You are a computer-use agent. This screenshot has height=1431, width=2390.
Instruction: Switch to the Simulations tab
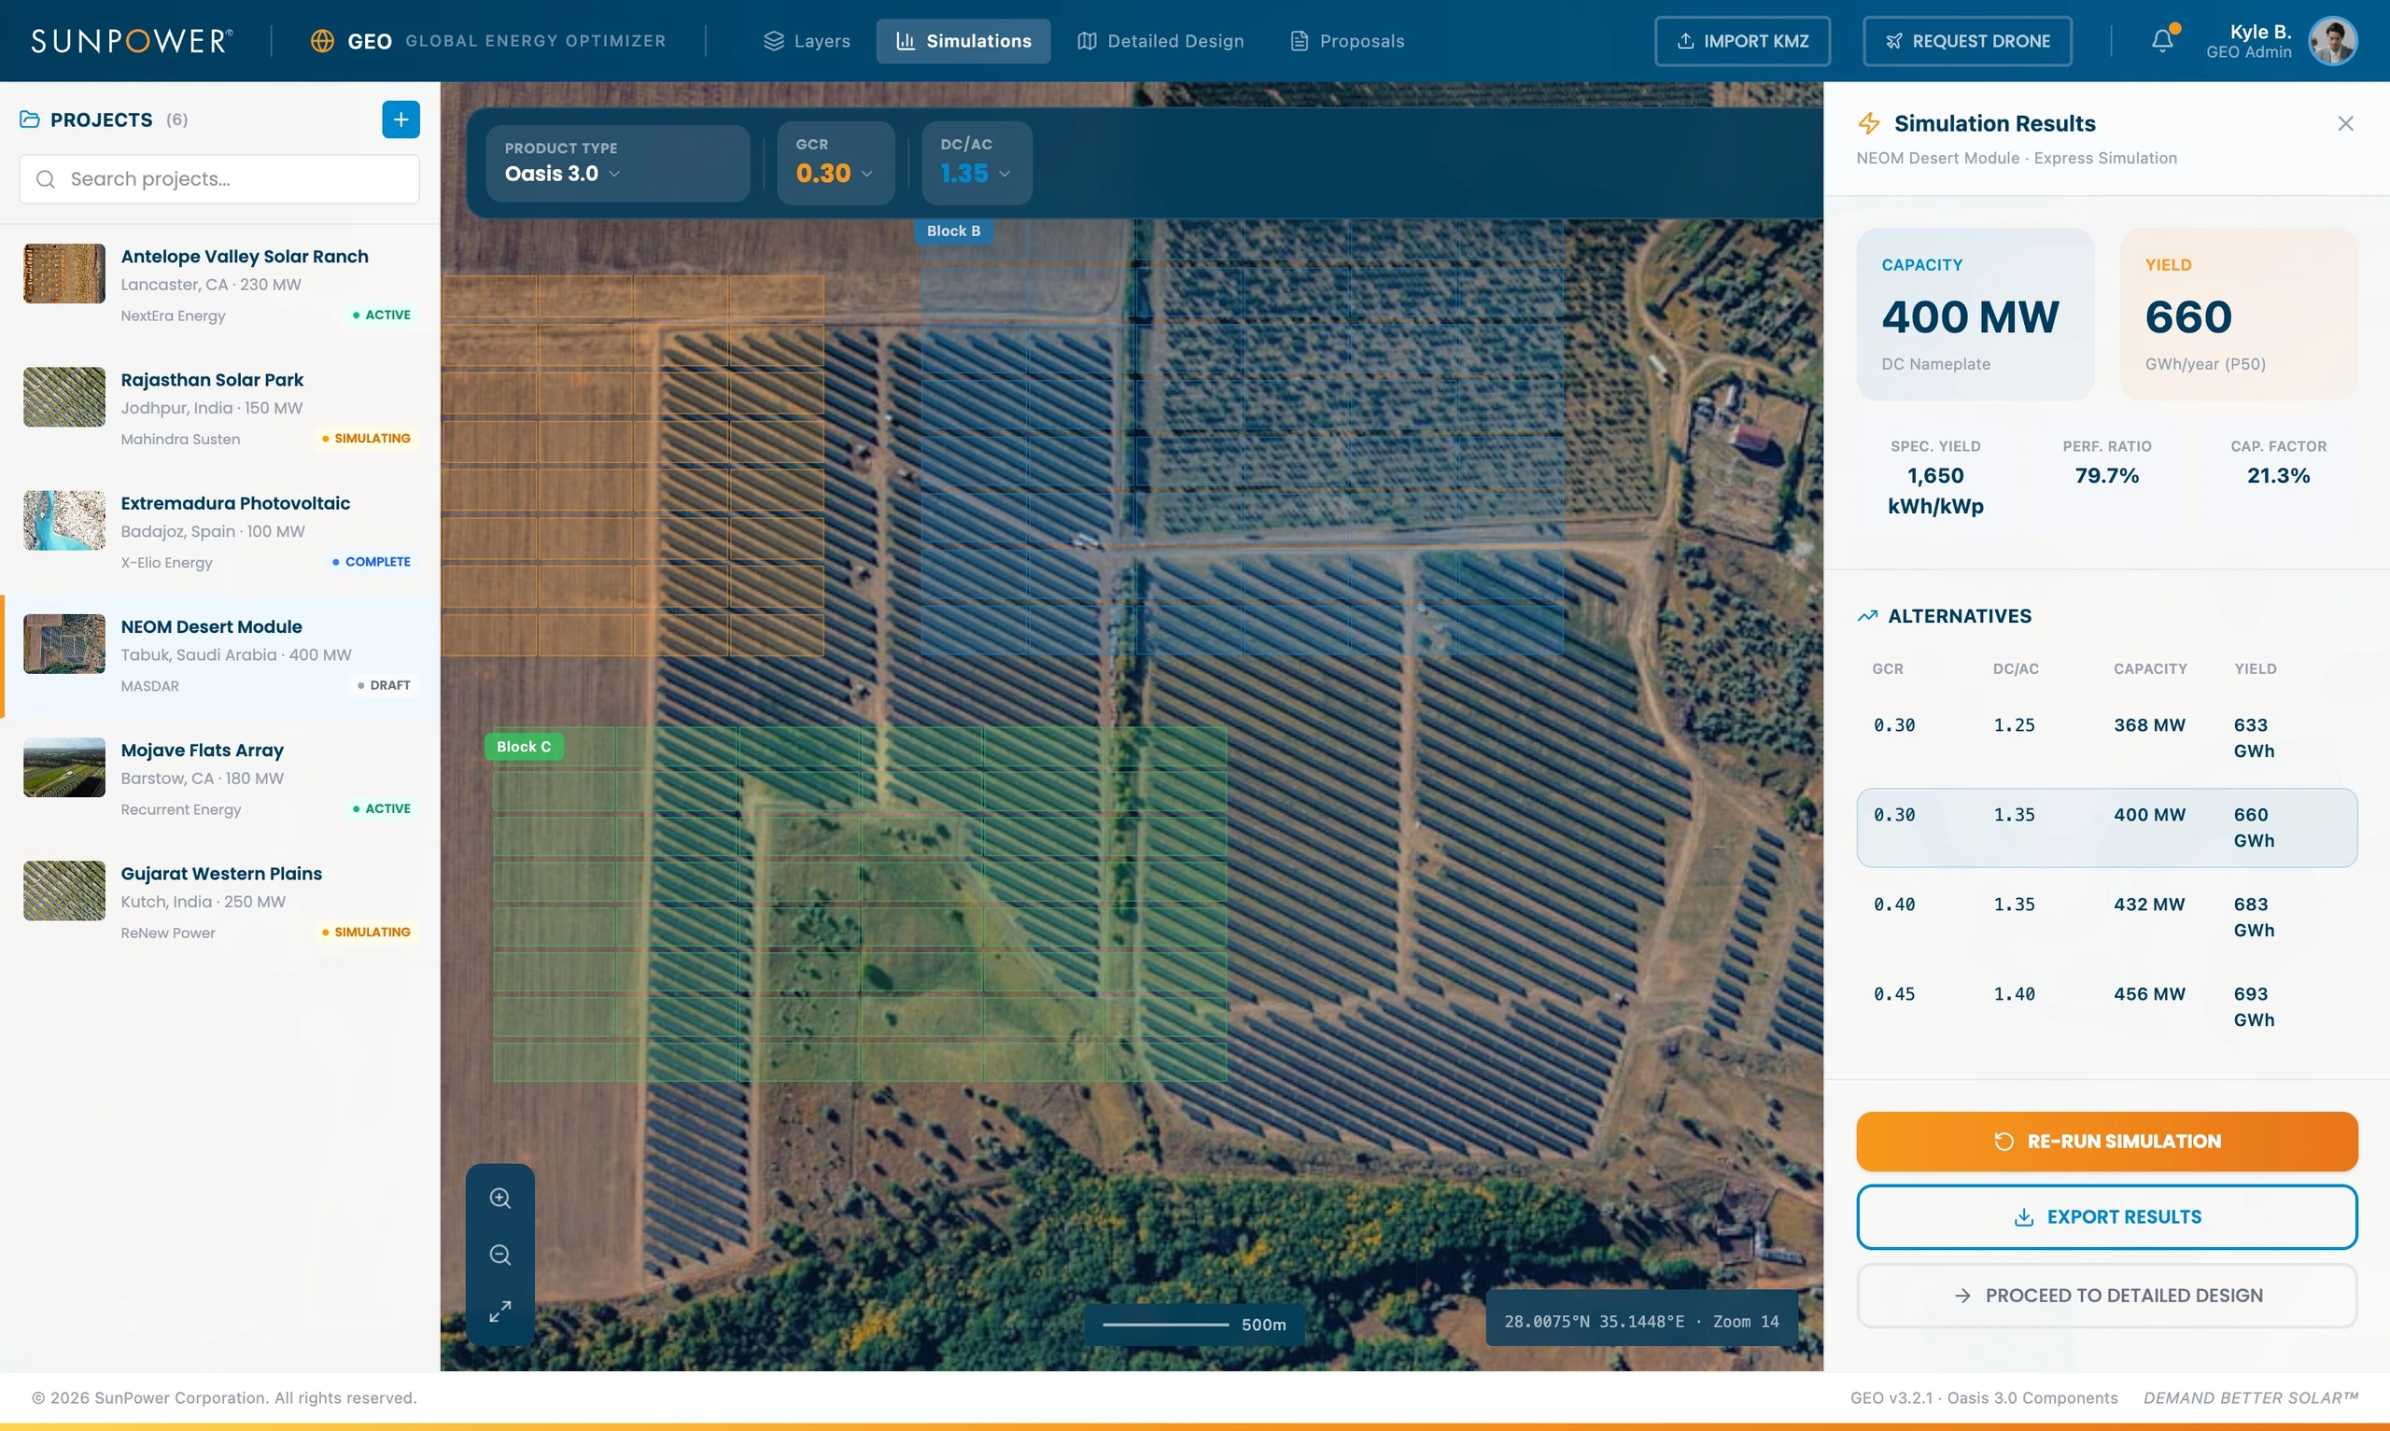click(963, 41)
